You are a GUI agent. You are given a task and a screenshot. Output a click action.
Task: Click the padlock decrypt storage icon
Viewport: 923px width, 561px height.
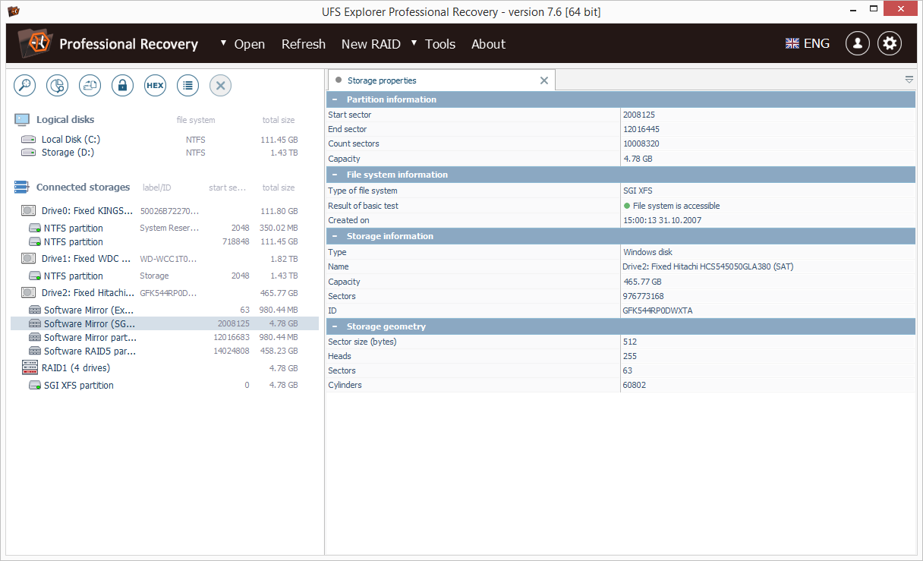pos(122,86)
